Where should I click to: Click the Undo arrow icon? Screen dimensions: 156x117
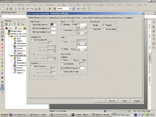coord(28,9)
